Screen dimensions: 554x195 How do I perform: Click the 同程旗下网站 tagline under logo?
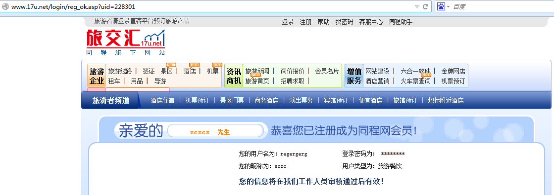click(125, 52)
